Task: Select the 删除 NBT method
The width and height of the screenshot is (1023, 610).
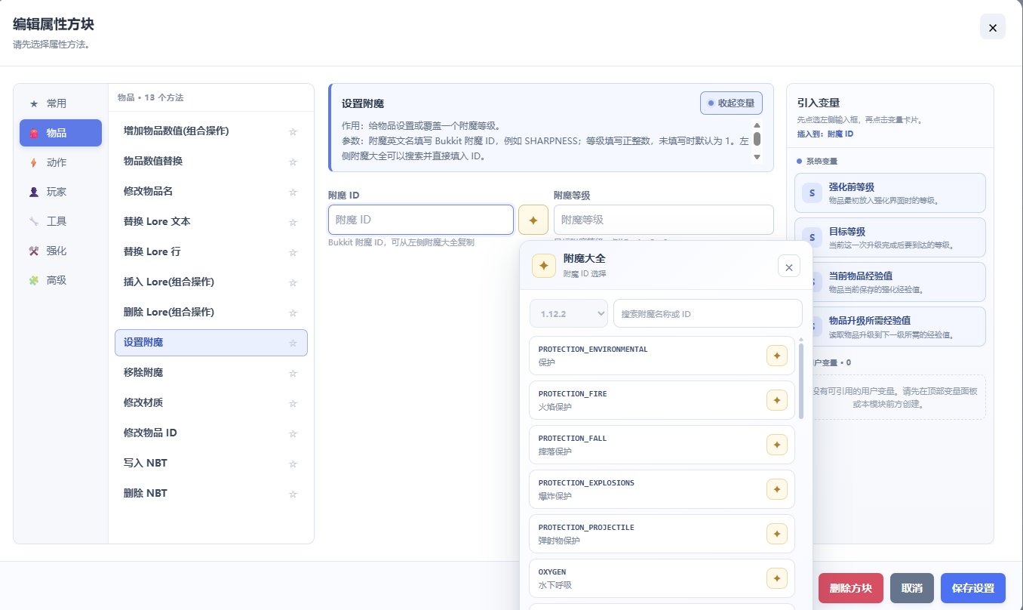Action: pyautogui.click(x=211, y=494)
